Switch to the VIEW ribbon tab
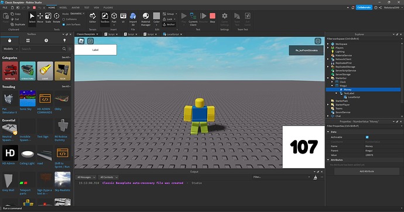 (x=97, y=8)
